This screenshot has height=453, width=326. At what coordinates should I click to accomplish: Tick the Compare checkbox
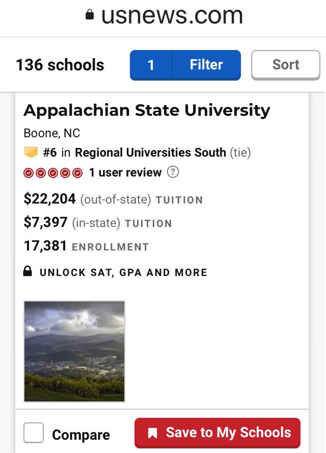[x=34, y=433]
